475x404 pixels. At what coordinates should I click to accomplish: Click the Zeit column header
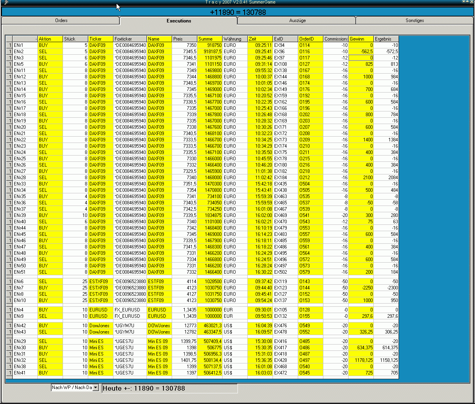pyautogui.click(x=260, y=39)
